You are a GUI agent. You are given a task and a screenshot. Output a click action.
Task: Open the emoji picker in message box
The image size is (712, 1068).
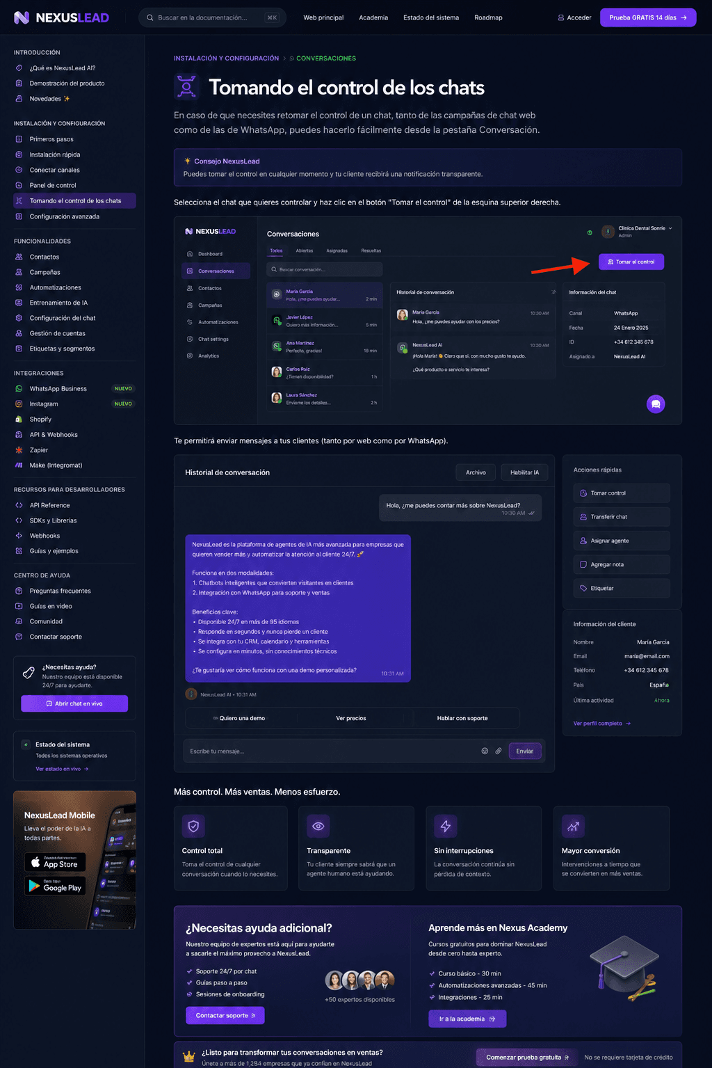[x=485, y=751]
